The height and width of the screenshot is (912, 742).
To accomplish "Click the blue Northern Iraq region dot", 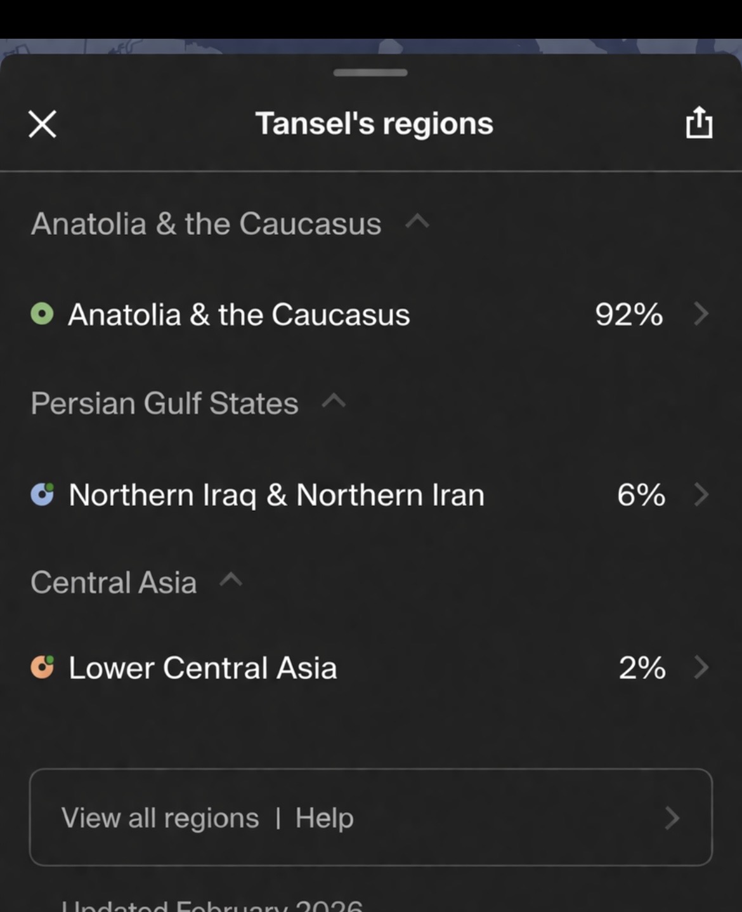I will click(42, 494).
